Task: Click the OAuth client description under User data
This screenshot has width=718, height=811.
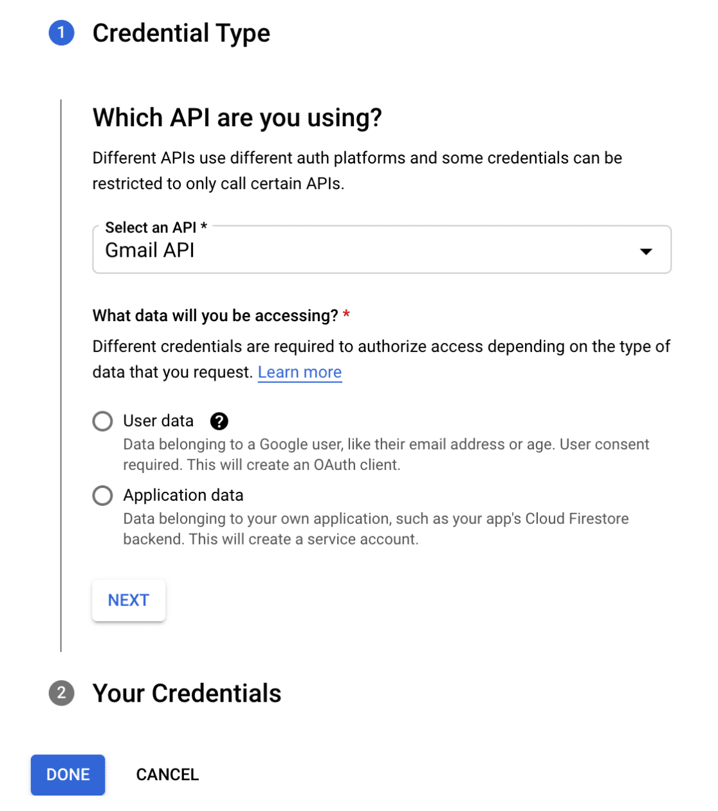Action: (x=386, y=454)
